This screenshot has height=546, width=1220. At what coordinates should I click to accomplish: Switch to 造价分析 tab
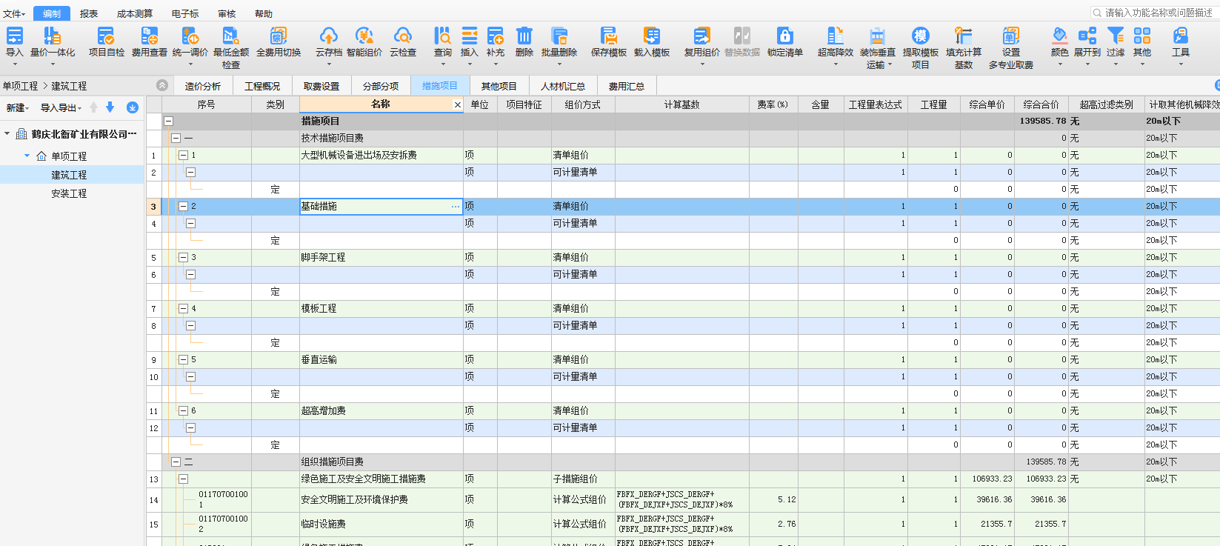coord(202,86)
